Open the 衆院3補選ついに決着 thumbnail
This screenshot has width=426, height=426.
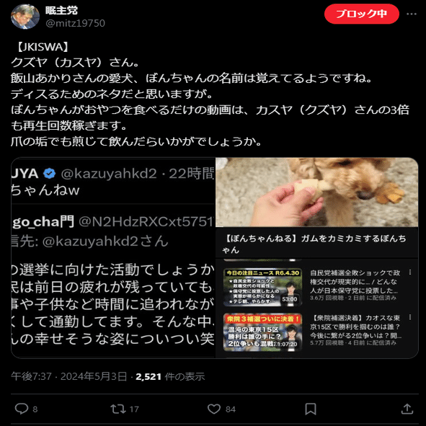[x=262, y=332]
